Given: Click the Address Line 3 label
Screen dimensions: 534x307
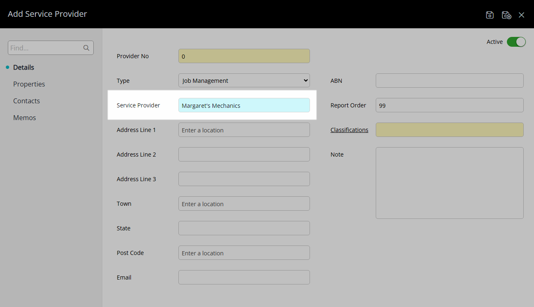Looking at the screenshot, I should click(136, 179).
